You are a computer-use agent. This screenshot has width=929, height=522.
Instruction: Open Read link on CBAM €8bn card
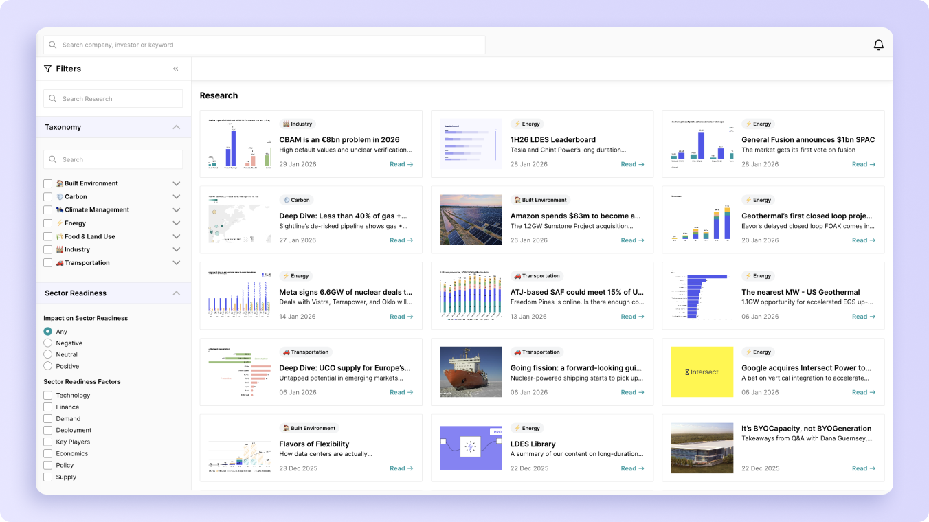[x=401, y=165]
